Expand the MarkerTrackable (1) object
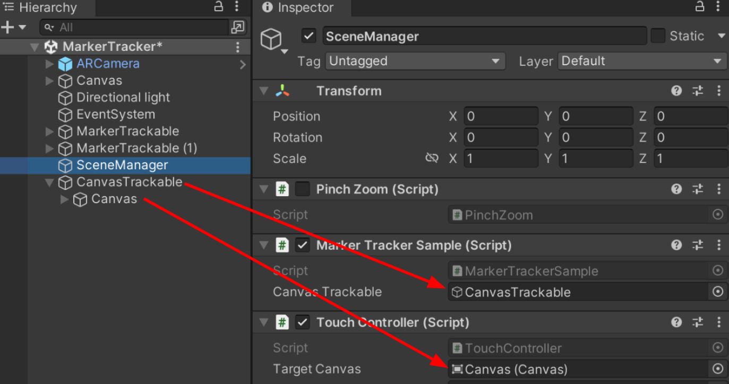The image size is (729, 384). [49, 149]
